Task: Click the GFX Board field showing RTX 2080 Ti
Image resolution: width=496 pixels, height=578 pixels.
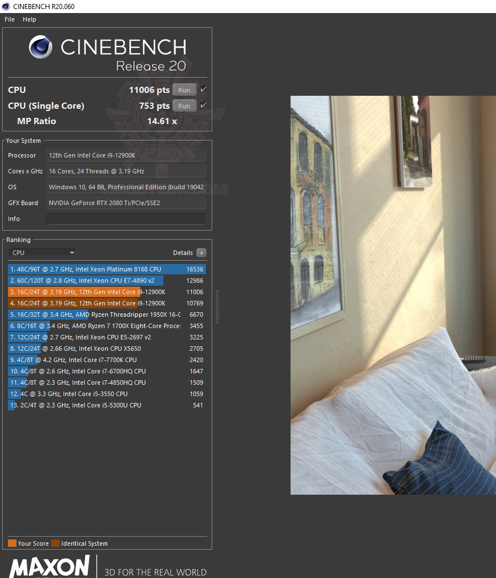Action: [126, 203]
